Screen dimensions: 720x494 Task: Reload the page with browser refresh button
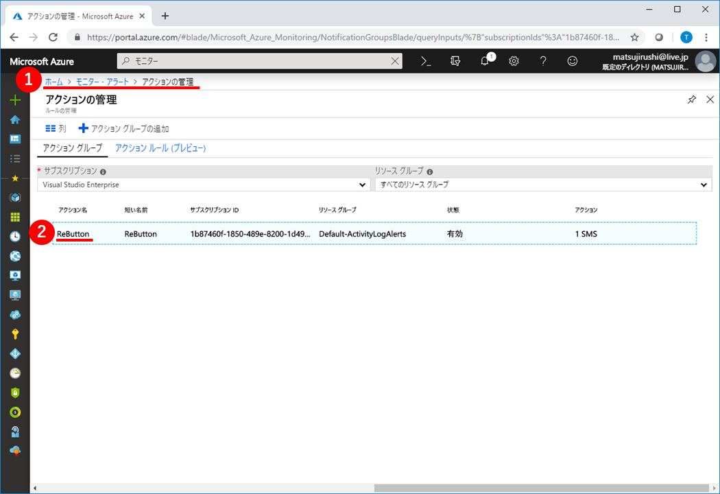click(53, 37)
